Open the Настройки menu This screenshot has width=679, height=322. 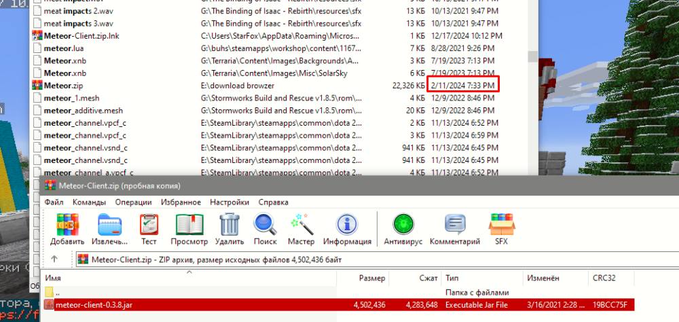(x=230, y=202)
